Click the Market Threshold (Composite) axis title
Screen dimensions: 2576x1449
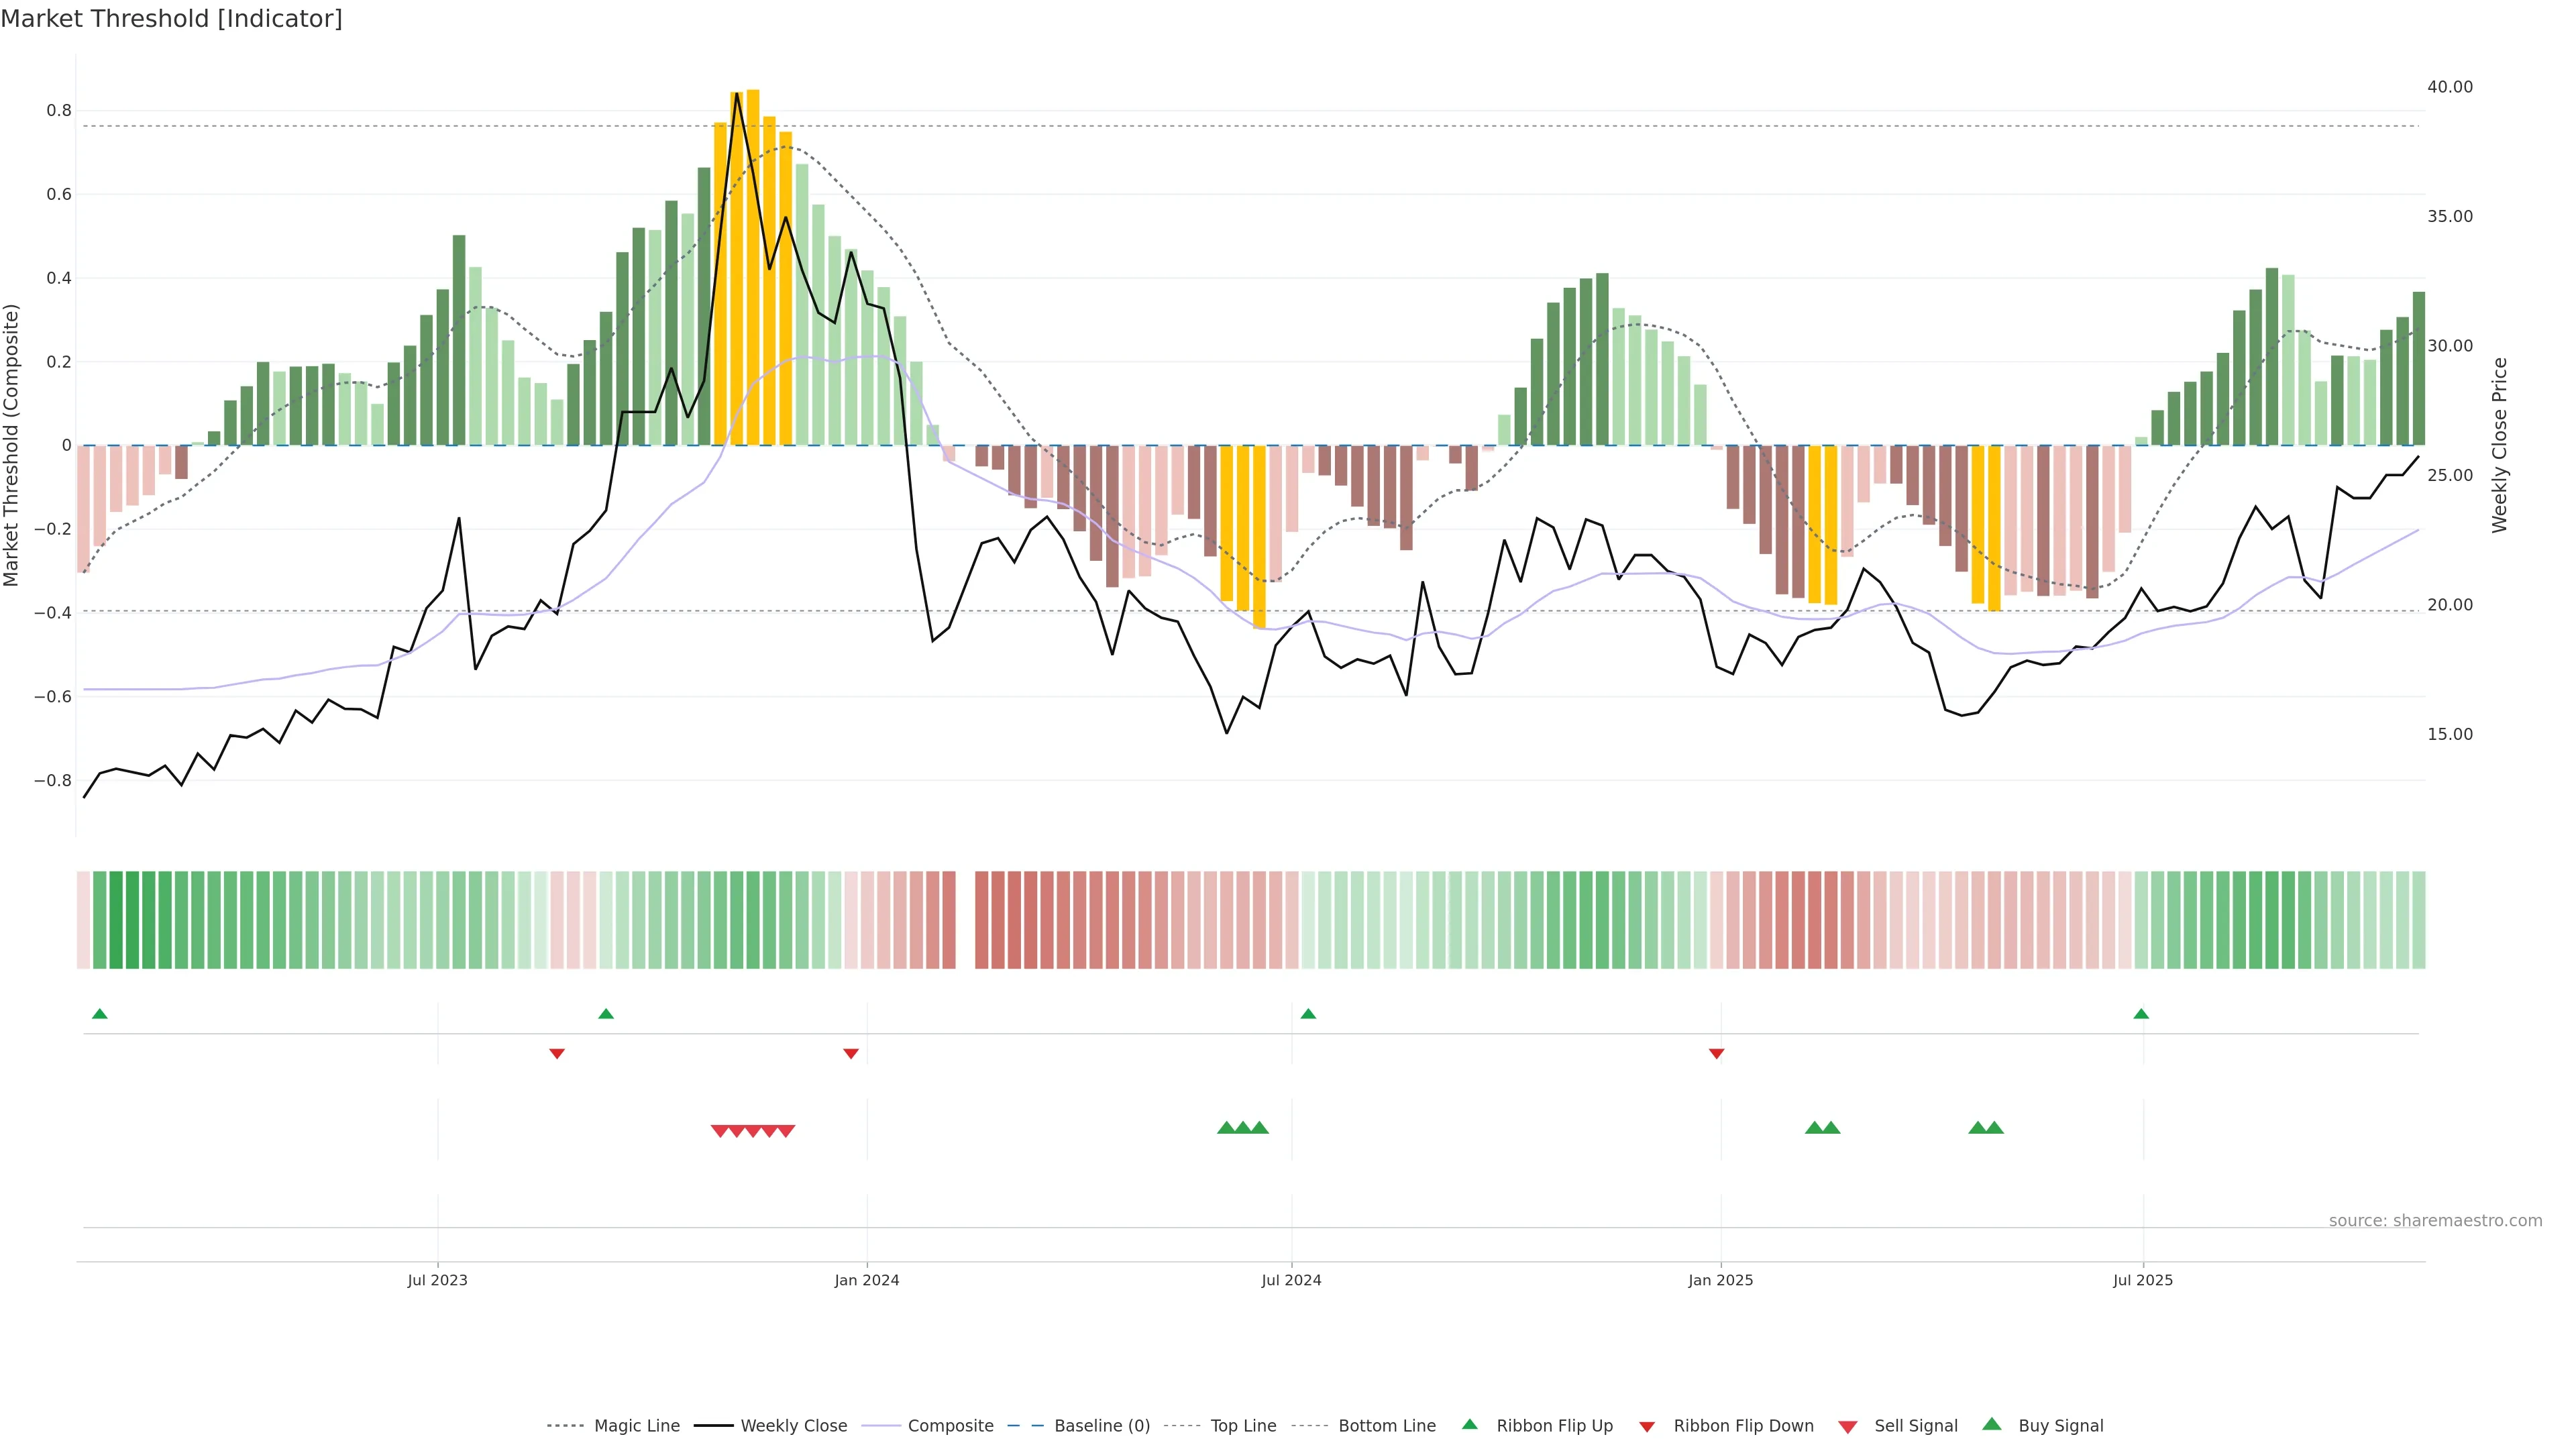[x=12, y=445]
